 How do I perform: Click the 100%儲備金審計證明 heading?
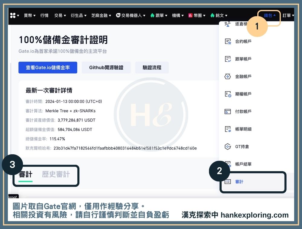(x=63, y=40)
